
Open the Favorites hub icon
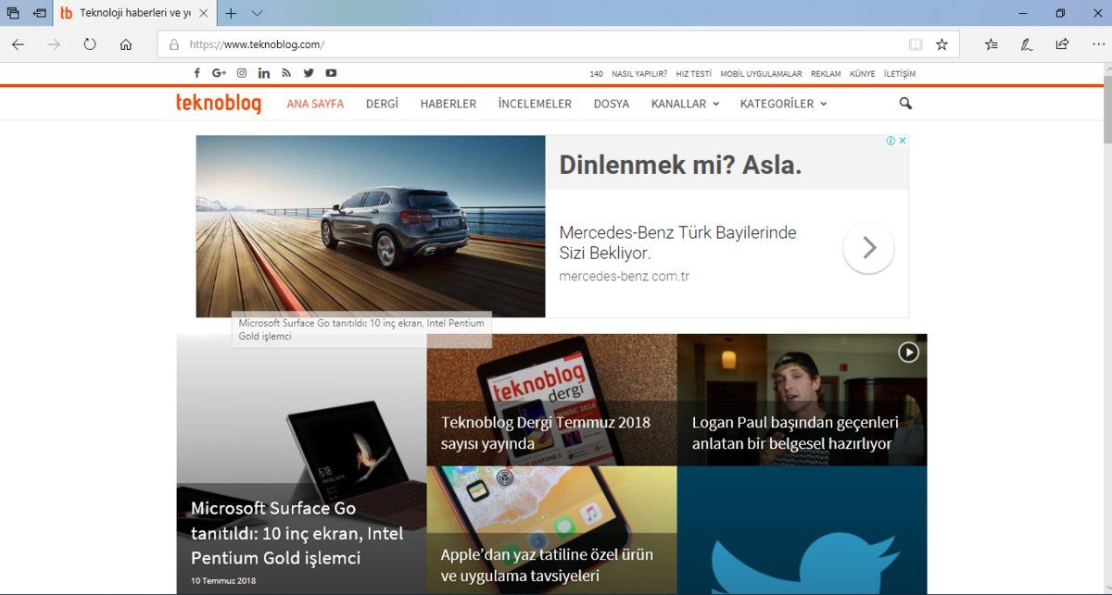992,44
